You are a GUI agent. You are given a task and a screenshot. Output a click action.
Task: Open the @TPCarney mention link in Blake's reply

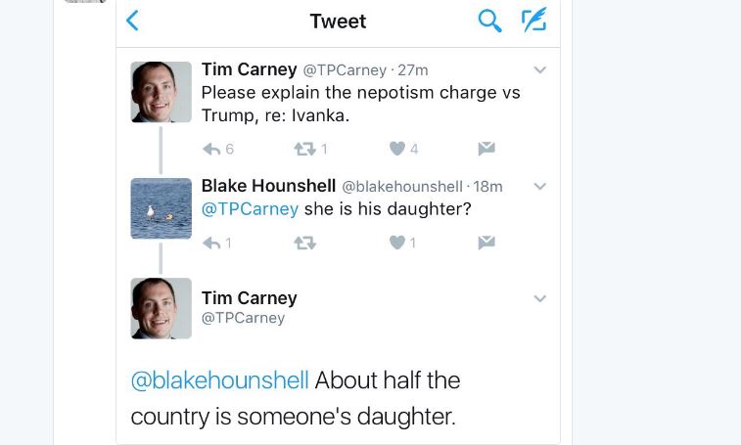point(250,209)
